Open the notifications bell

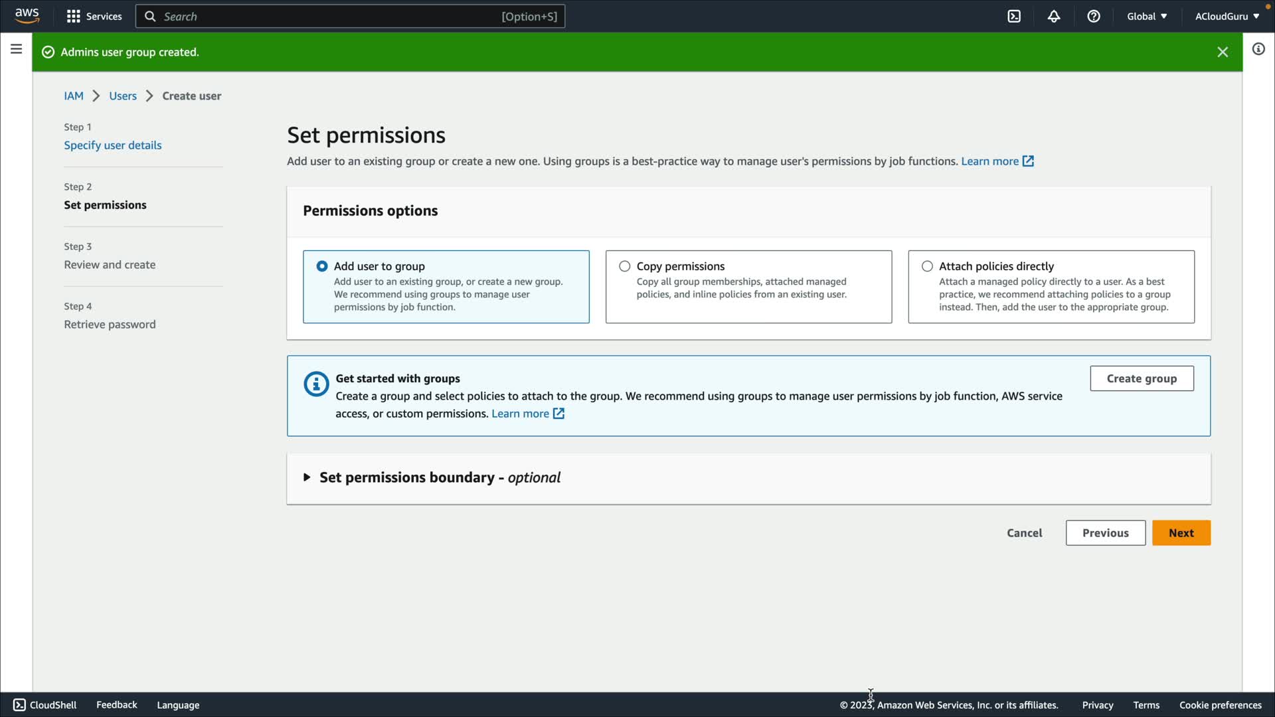1054,16
